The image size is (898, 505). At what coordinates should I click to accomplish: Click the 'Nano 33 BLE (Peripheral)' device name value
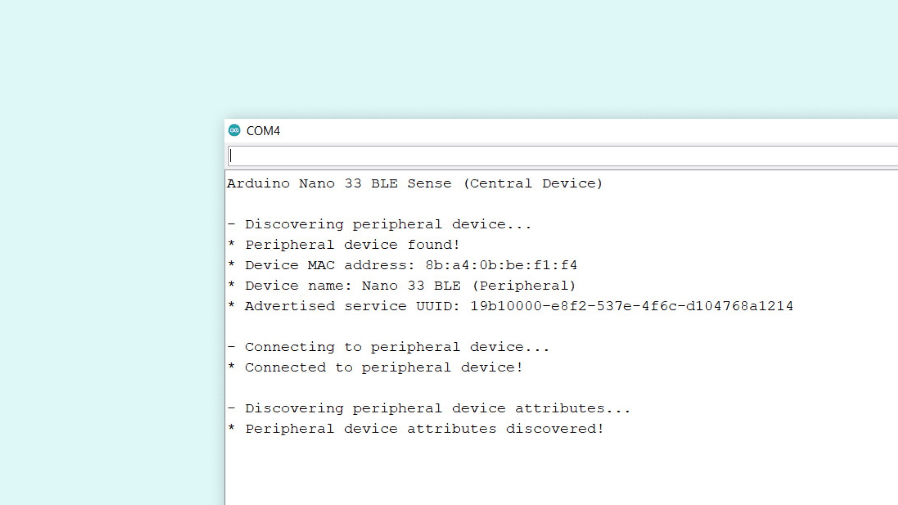pos(469,286)
